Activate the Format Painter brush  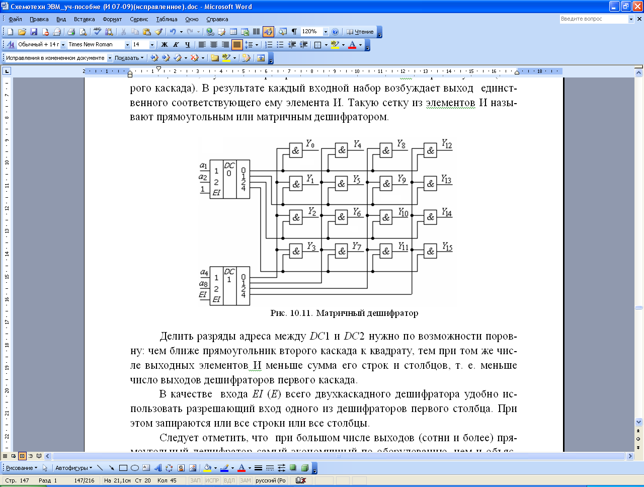[158, 32]
